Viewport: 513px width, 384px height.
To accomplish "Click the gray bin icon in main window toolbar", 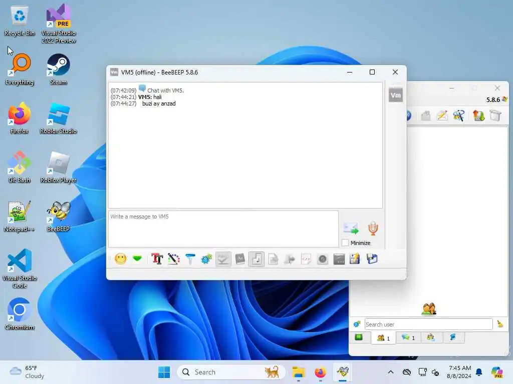I will pyautogui.click(x=495, y=115).
